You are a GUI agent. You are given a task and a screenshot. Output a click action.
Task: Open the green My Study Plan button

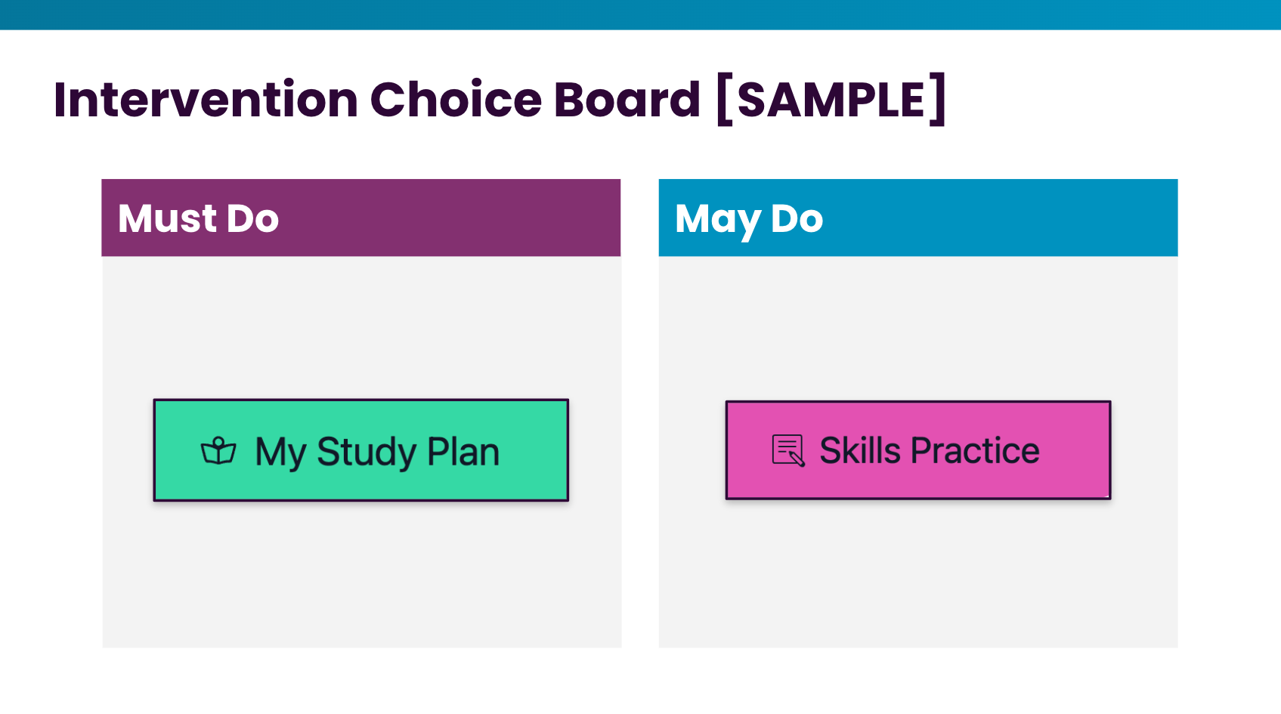361,450
